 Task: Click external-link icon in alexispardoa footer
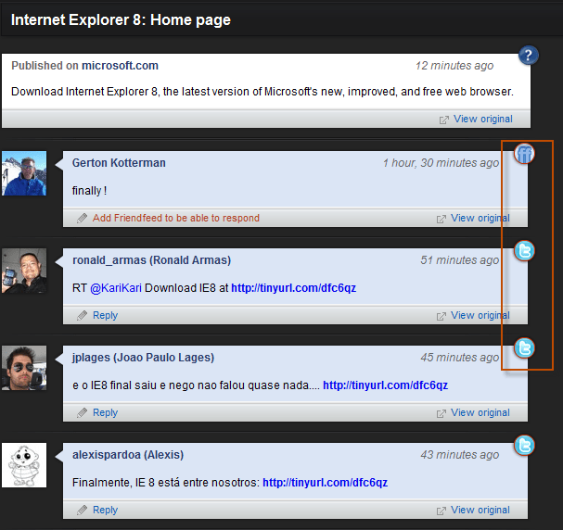tap(441, 511)
